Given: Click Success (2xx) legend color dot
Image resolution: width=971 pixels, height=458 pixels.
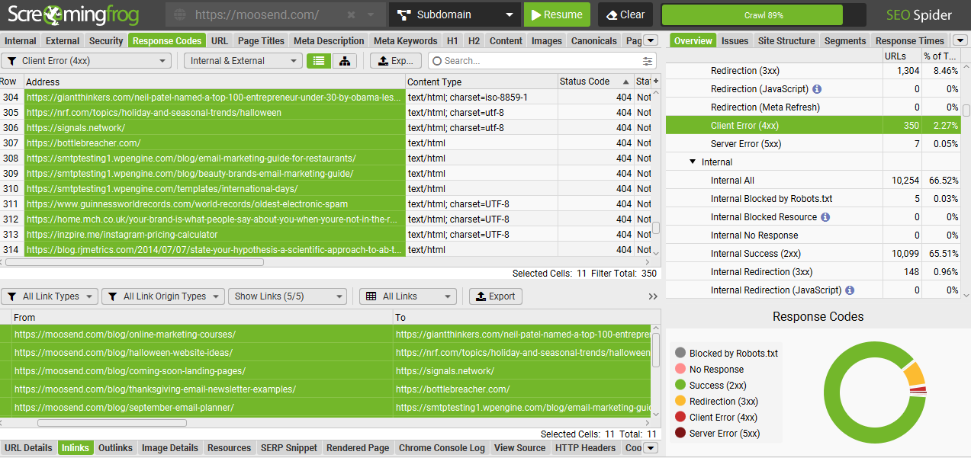Looking at the screenshot, I should pos(680,386).
